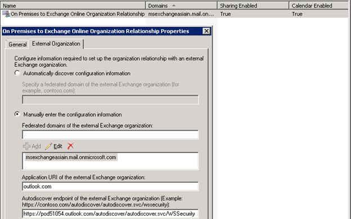
Task: Select the On Premises to Exchange Online row
Action: click(175, 14)
